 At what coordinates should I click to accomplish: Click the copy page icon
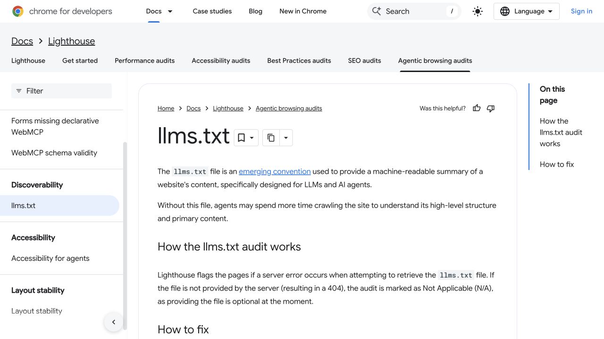click(271, 137)
